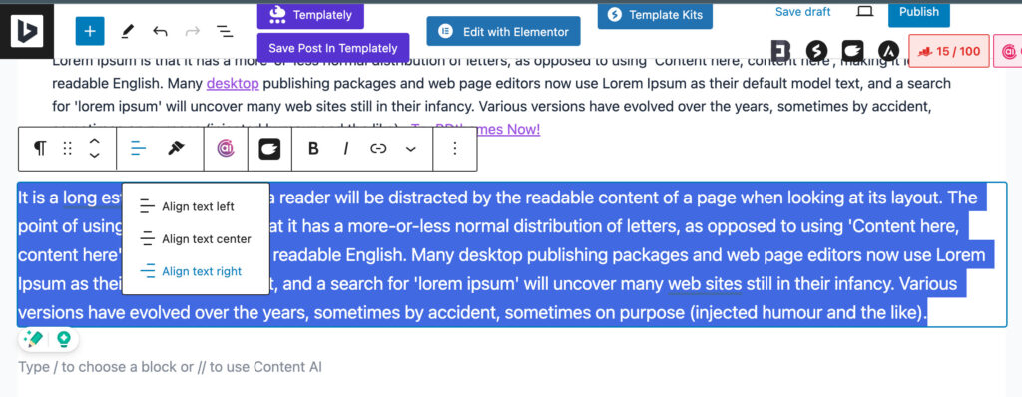This screenshot has height=397, width=1022.
Task: Choose Align text center
Action: (196, 239)
